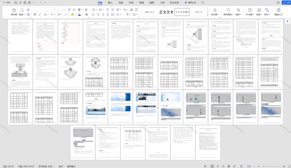The image size is (291, 168).
Task: Click the font color blue swatch button
Action: pos(80,14)
